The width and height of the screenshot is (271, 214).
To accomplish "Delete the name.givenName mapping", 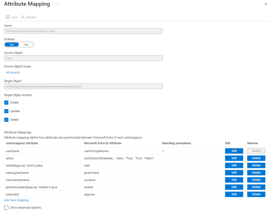I will point(256,173).
